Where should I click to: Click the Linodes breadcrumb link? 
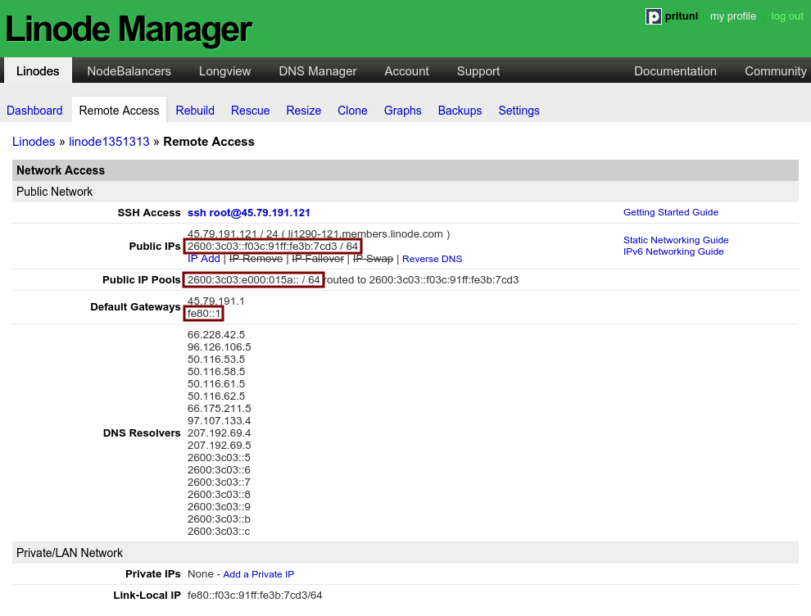34,142
